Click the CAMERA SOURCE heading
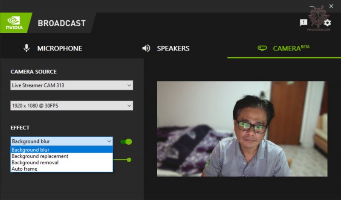 [x=34, y=72]
